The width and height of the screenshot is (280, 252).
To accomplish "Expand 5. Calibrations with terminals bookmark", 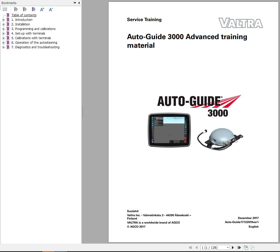I will (3, 38).
